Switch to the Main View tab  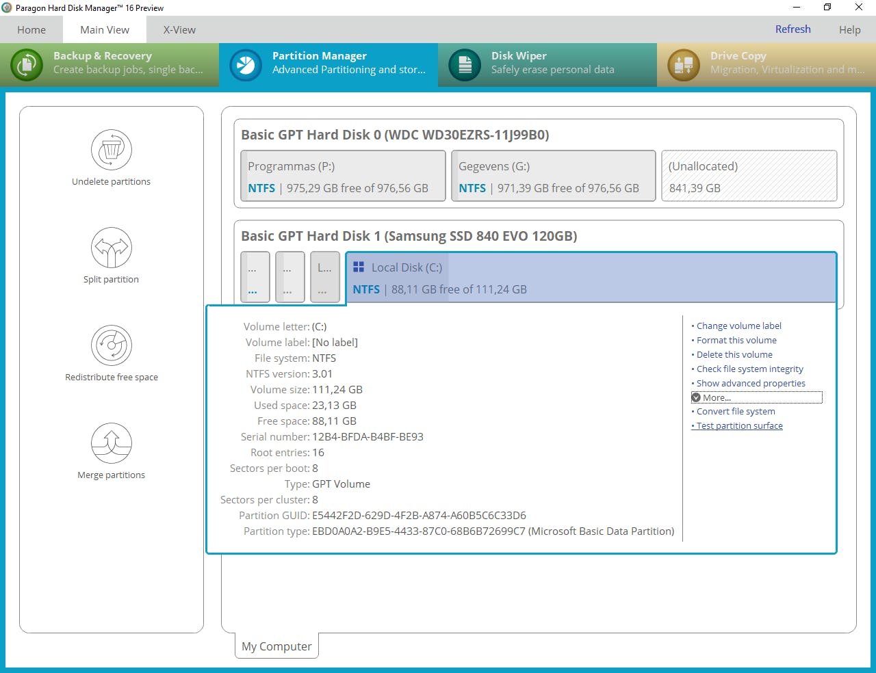pyautogui.click(x=105, y=29)
